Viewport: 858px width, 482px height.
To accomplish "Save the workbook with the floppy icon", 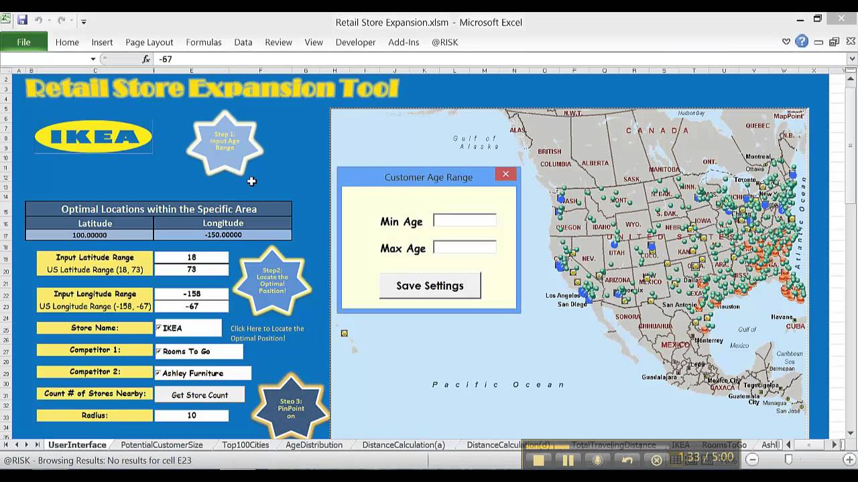I will [x=22, y=21].
